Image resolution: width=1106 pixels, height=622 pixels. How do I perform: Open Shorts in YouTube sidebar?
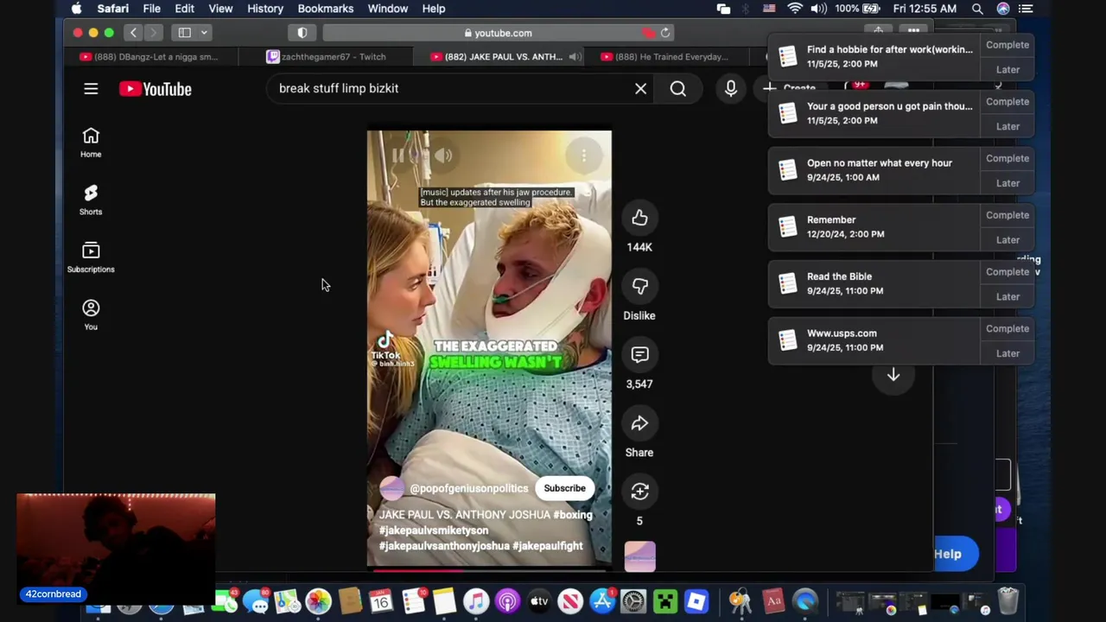tap(91, 200)
